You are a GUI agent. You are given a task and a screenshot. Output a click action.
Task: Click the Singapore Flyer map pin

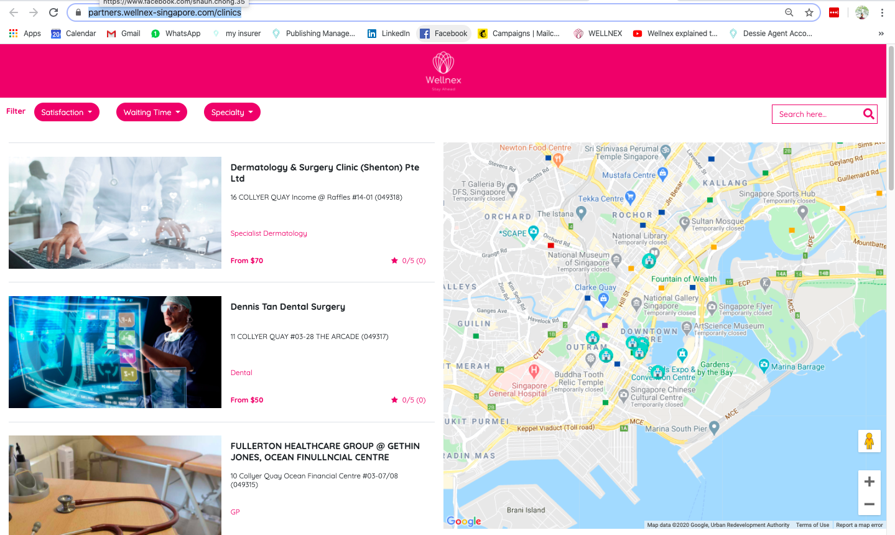712,307
